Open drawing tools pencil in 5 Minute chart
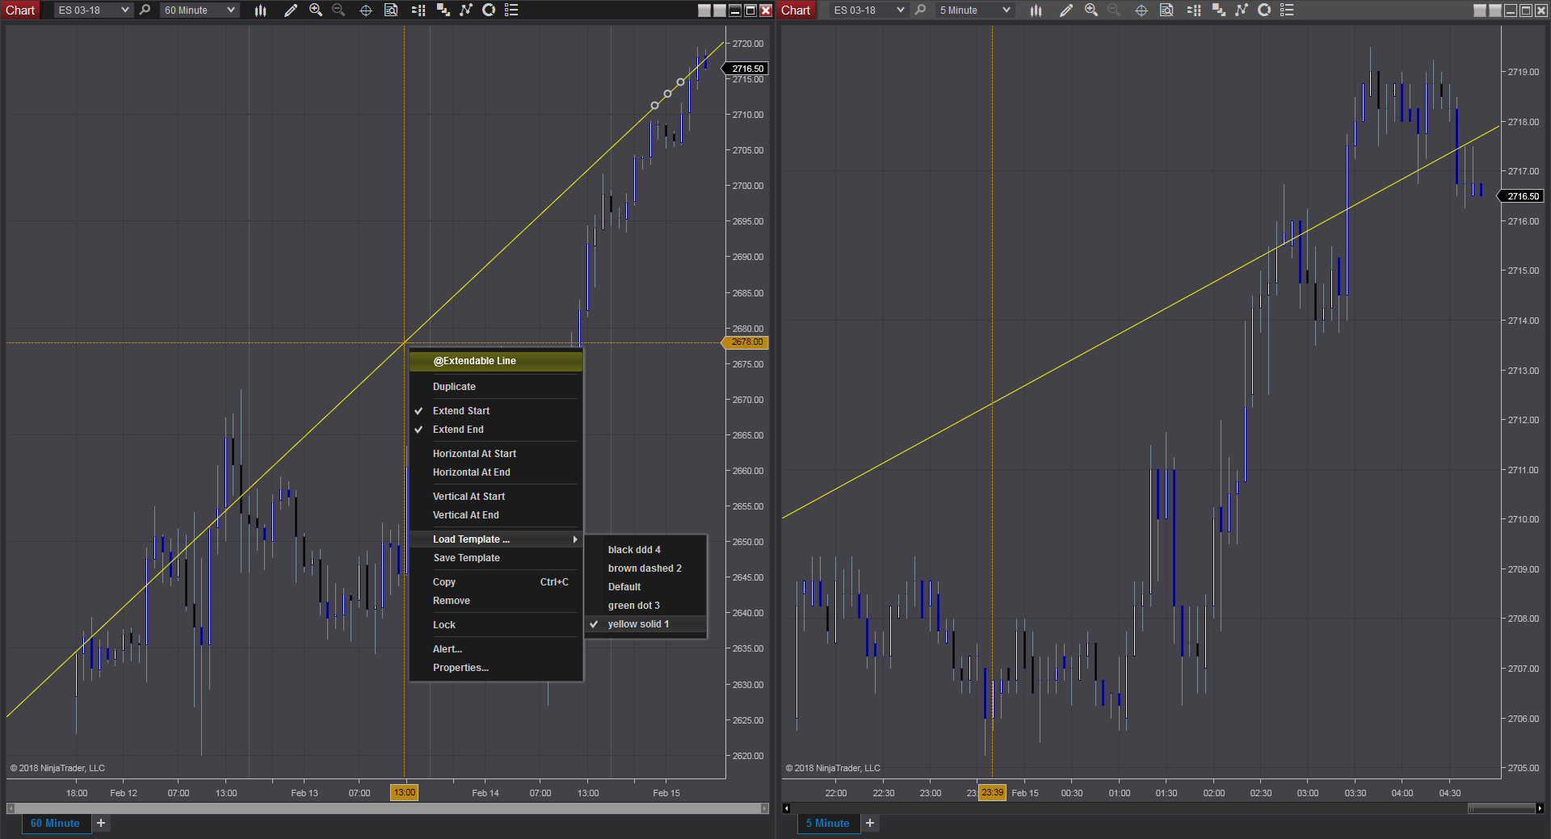This screenshot has height=839, width=1551. pyautogui.click(x=1066, y=10)
